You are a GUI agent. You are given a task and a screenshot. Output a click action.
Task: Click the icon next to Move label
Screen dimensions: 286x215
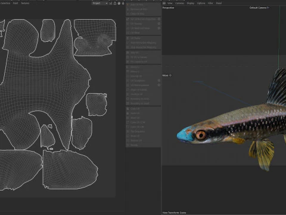(170, 75)
